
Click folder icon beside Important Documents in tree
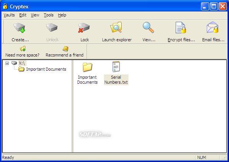tap(21, 69)
